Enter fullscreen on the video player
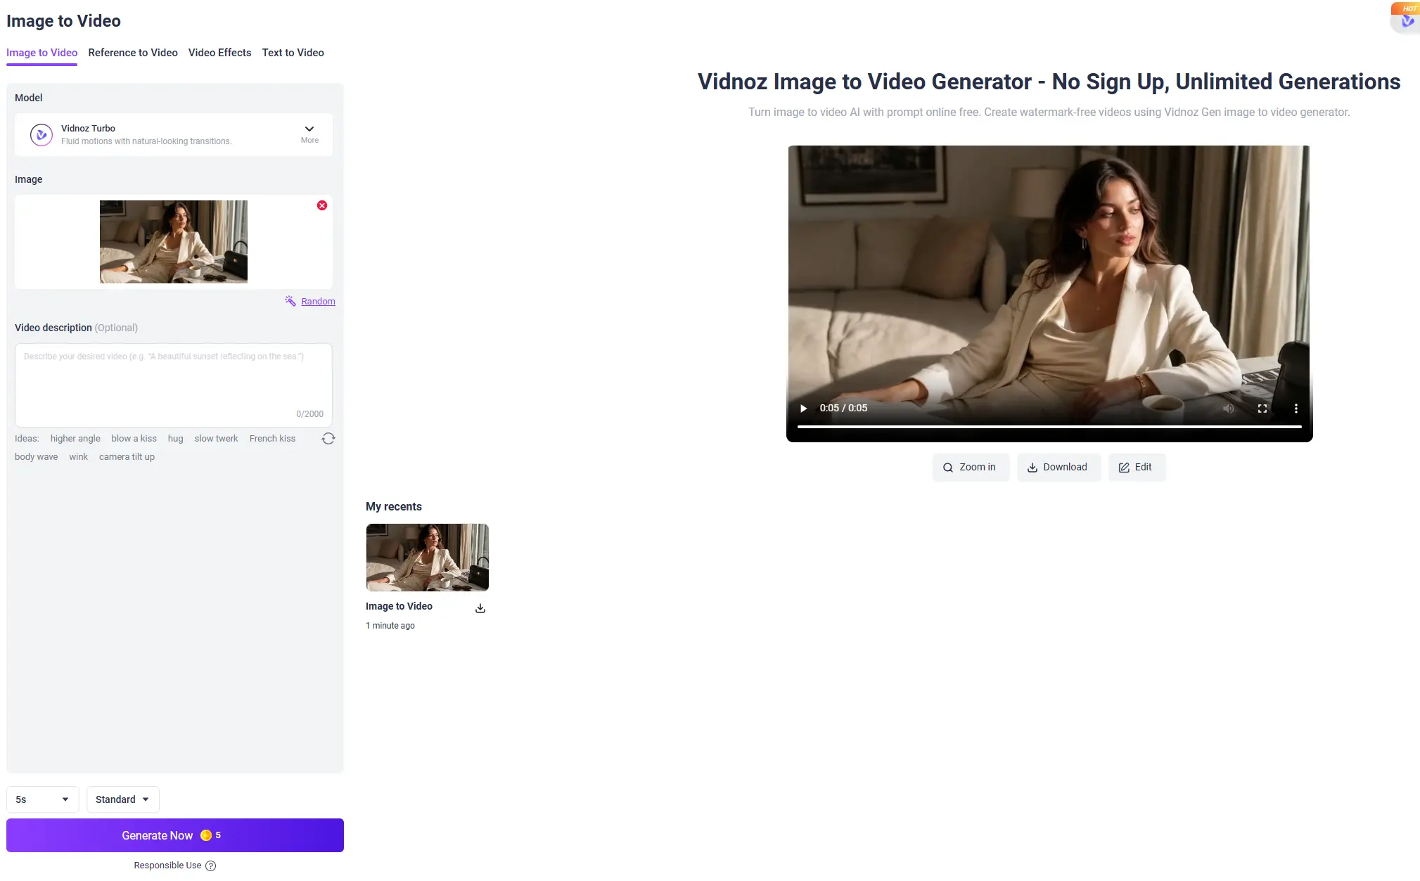 coord(1262,409)
